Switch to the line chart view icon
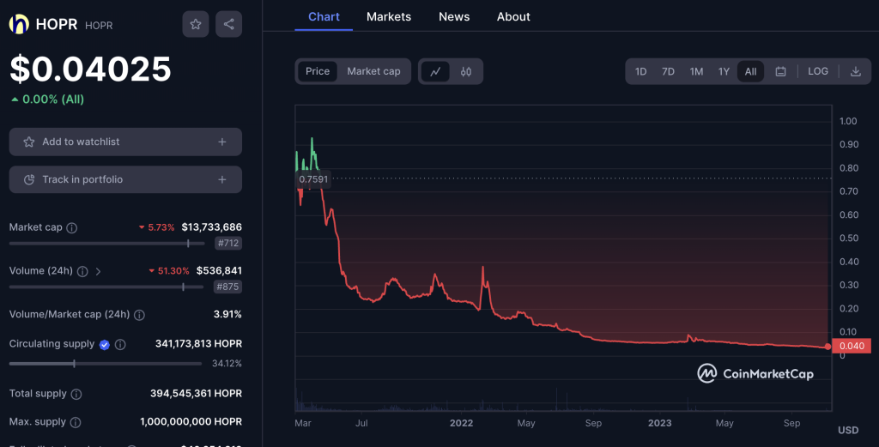Screen dimensions: 879x447 (x=435, y=72)
